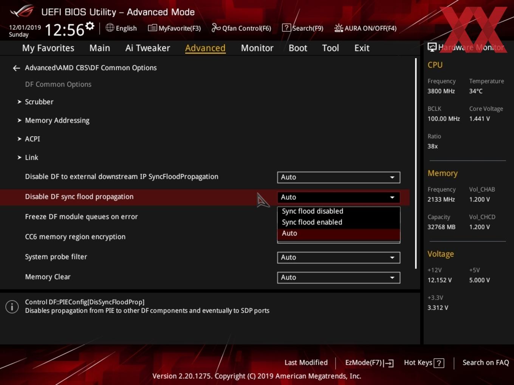514x385 pixels.
Task: Select Freeze DF module queues on error
Action: point(81,217)
